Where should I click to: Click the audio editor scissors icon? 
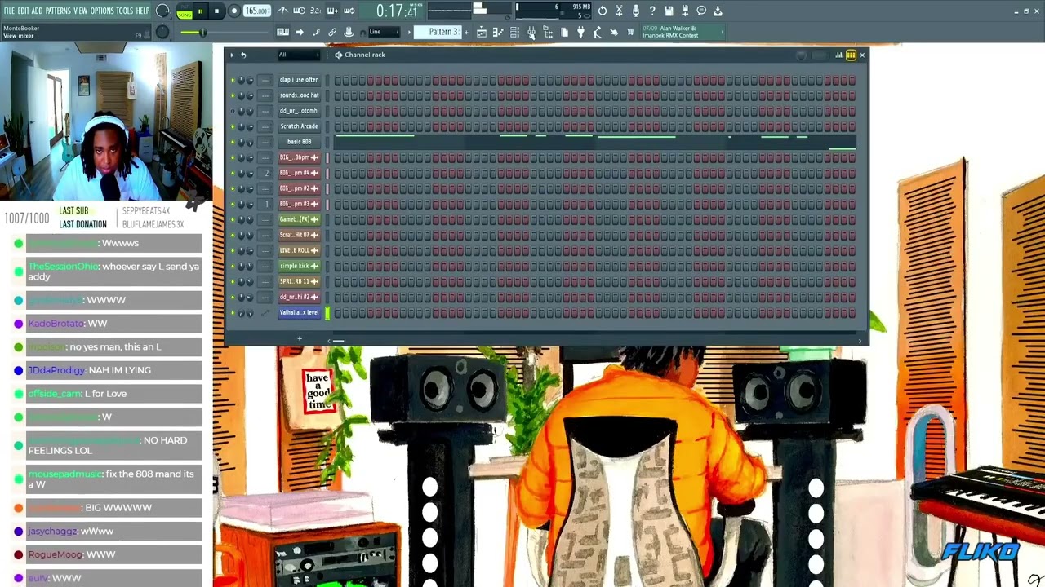[x=619, y=11]
